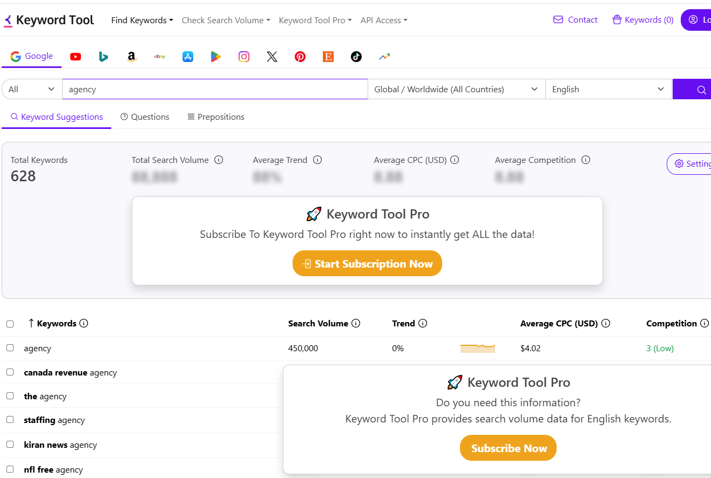Click the '450,000' search volume value

pyautogui.click(x=303, y=349)
